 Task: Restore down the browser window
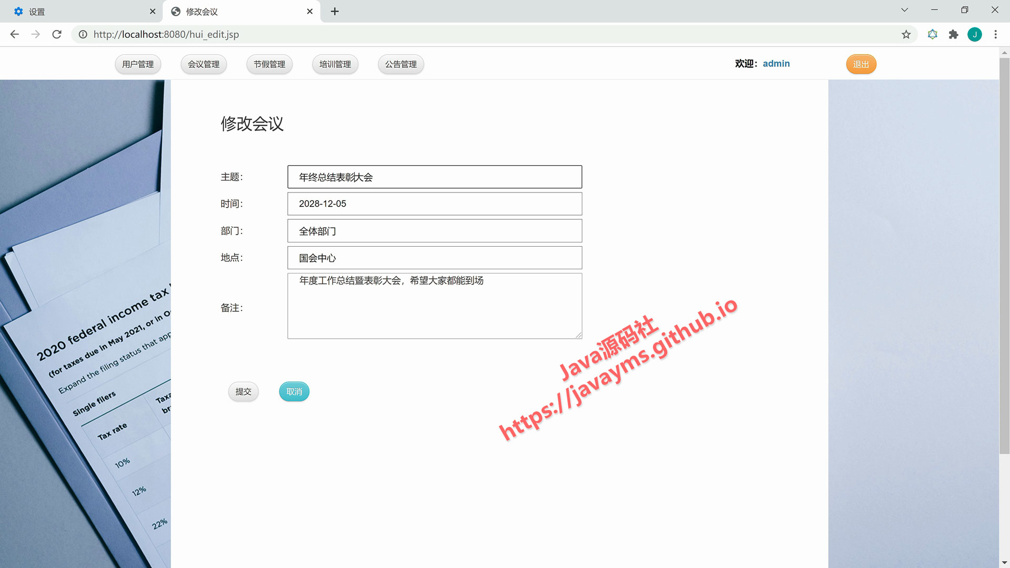(x=964, y=10)
